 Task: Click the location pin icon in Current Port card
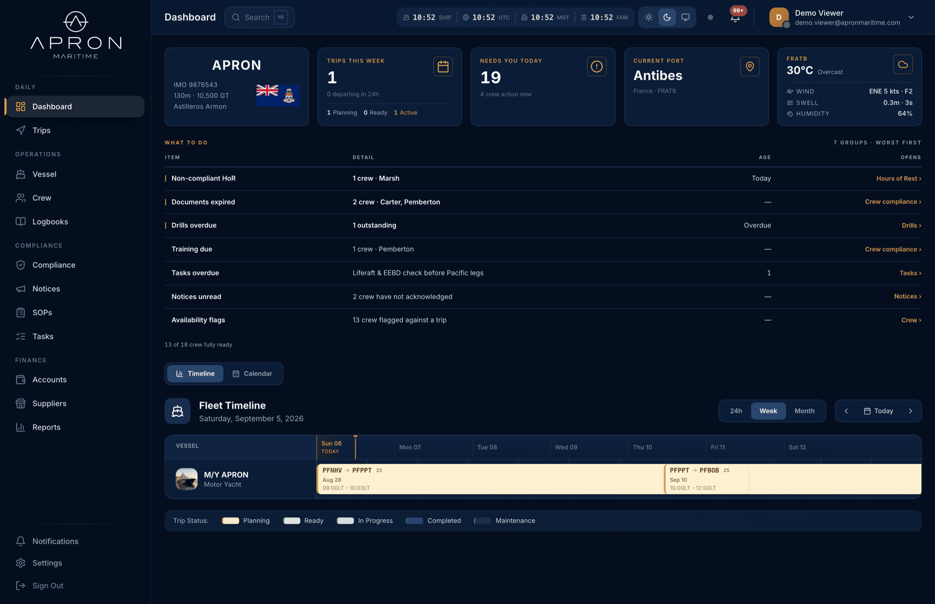[749, 67]
